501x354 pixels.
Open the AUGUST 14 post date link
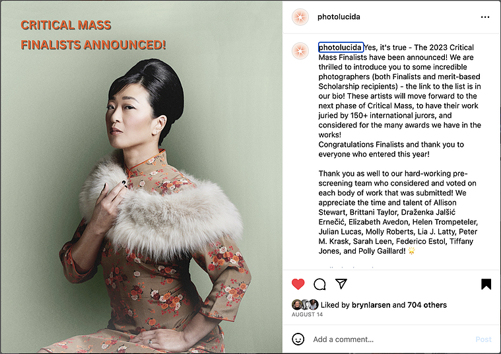coord(307,314)
